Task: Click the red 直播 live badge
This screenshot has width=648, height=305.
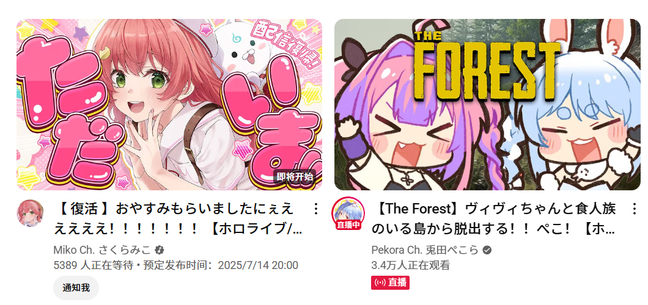Action: pyautogui.click(x=390, y=283)
